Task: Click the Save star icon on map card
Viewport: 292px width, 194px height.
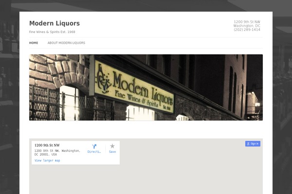Action: (x=112, y=146)
